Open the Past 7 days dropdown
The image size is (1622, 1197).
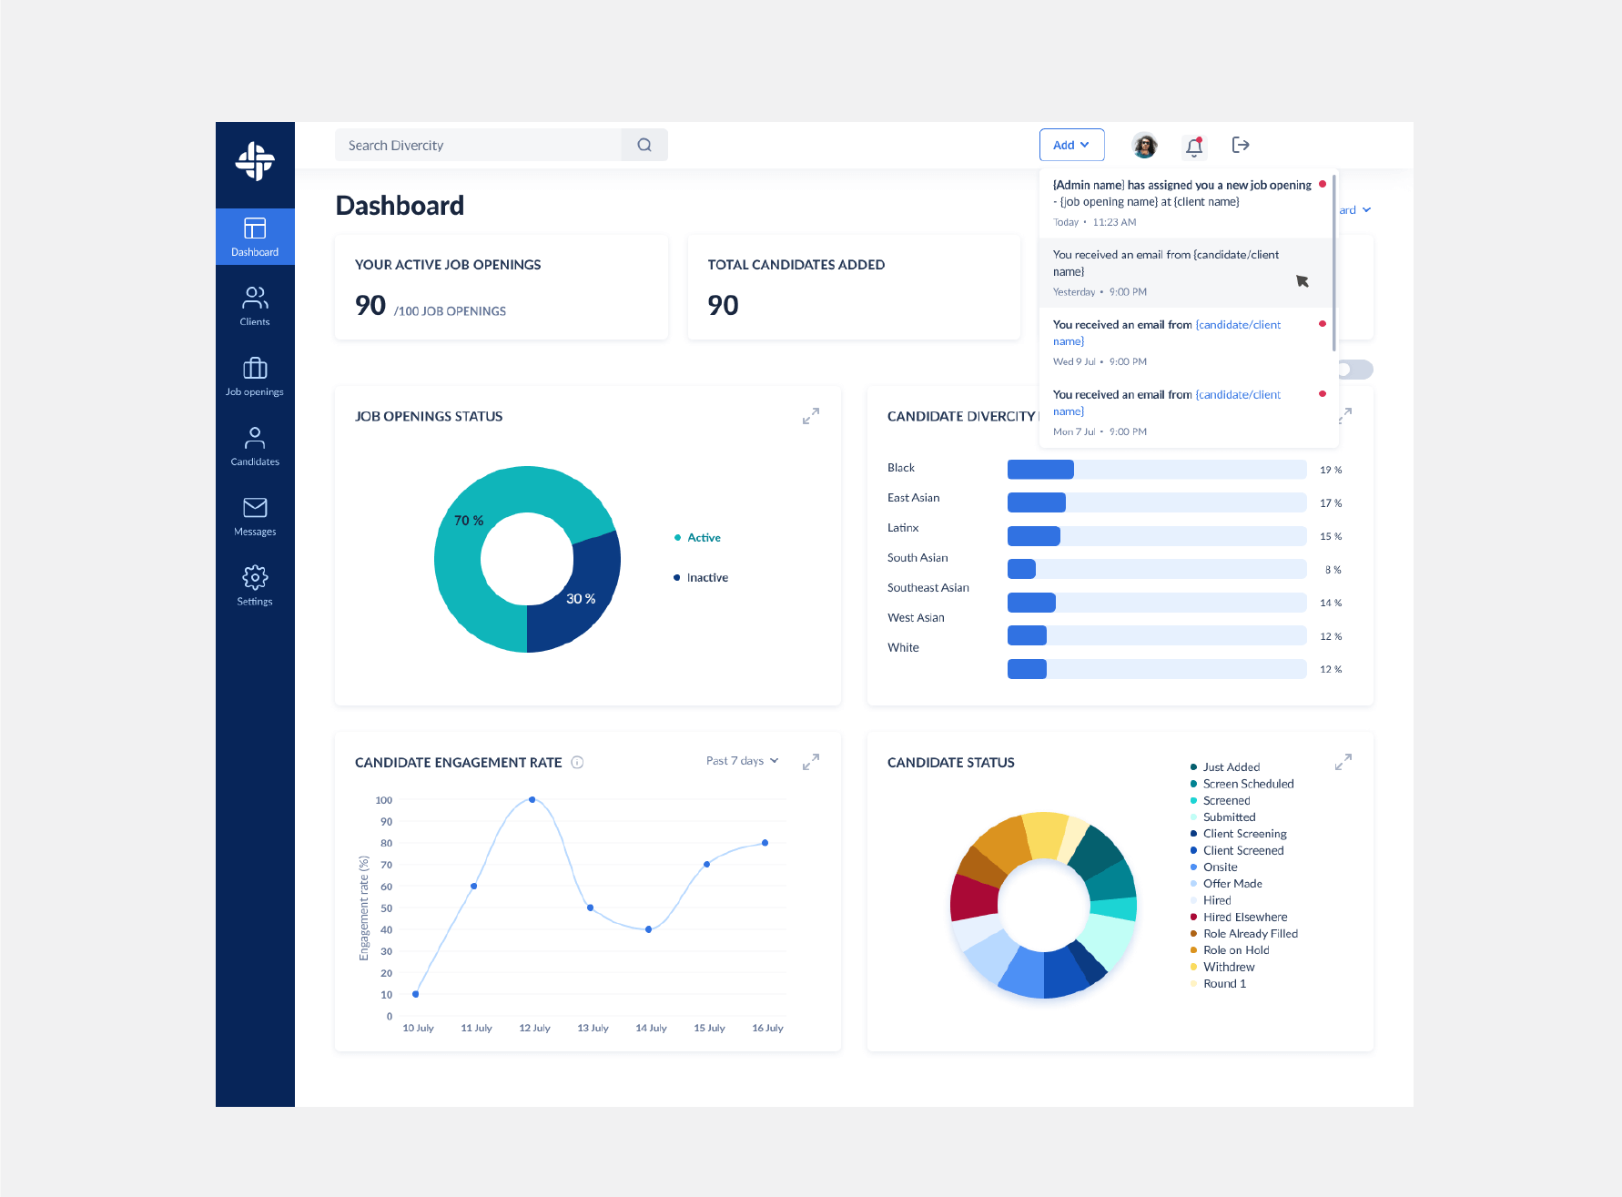[743, 761]
